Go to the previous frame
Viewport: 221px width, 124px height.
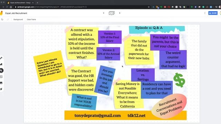click(104, 13)
